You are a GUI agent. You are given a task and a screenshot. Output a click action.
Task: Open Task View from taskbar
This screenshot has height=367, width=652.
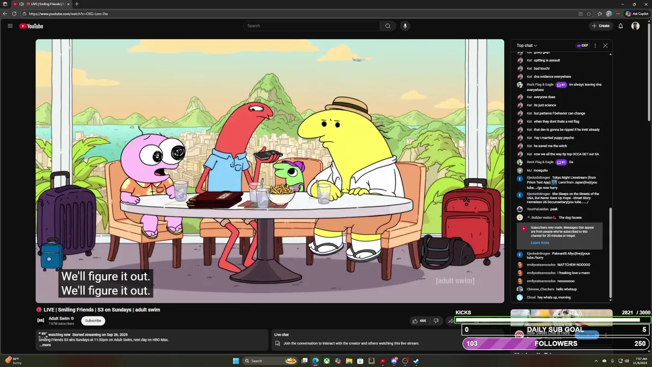point(304,361)
